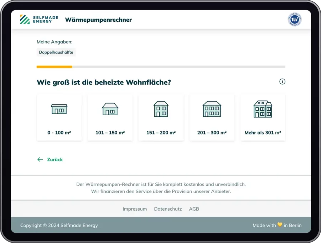Open the Datenschutz footer link
This screenshot has height=243, width=322.
coord(168,209)
